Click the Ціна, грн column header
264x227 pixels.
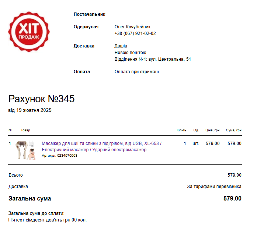tap(212, 130)
